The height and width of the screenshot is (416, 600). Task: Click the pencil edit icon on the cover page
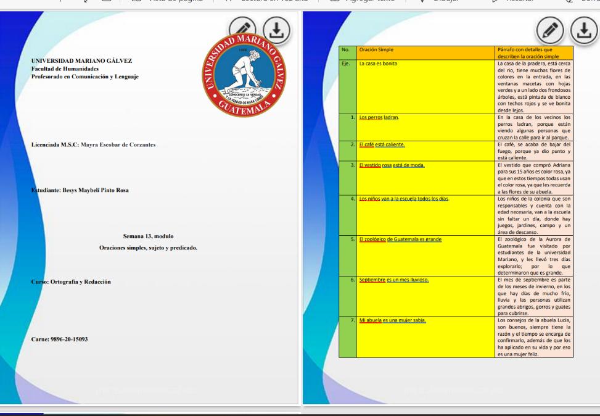[242, 28]
